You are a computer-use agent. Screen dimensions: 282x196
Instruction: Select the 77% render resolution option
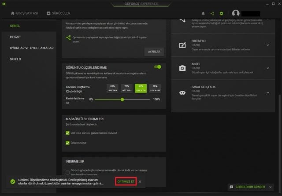pyautogui.click(x=126, y=88)
